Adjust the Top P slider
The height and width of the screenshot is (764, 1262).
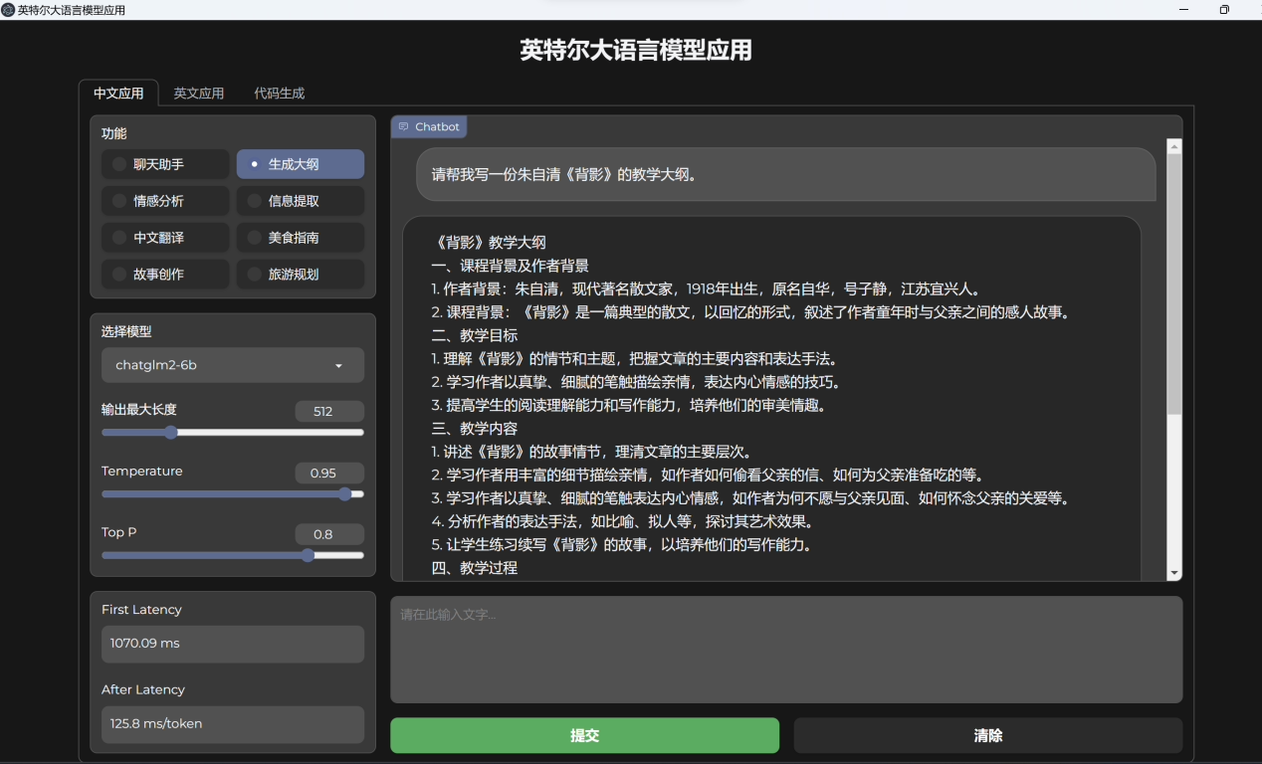click(x=233, y=556)
